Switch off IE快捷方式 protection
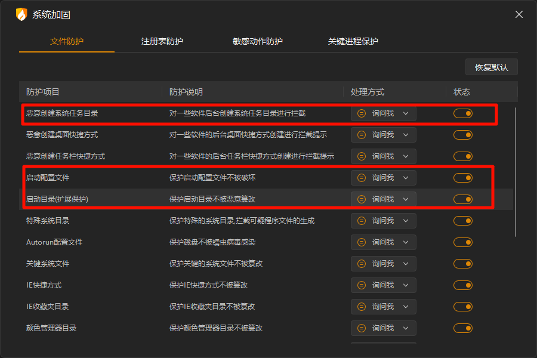 pos(463,285)
